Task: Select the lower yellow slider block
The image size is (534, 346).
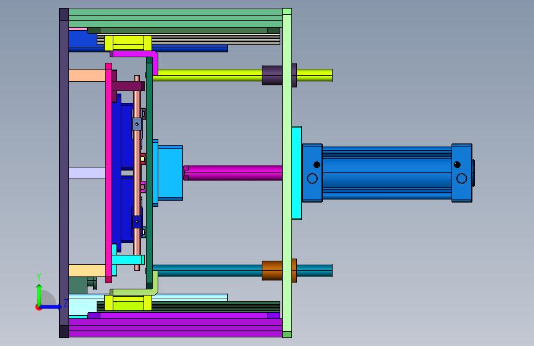Action: (x=127, y=303)
